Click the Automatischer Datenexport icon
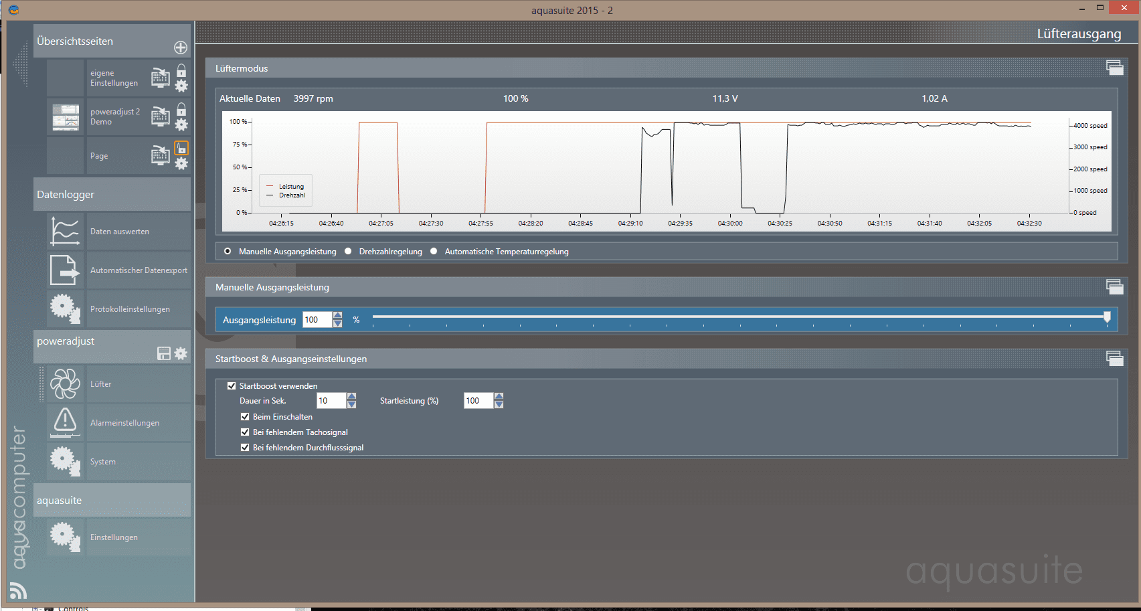This screenshot has height=611, width=1141. tap(65, 270)
